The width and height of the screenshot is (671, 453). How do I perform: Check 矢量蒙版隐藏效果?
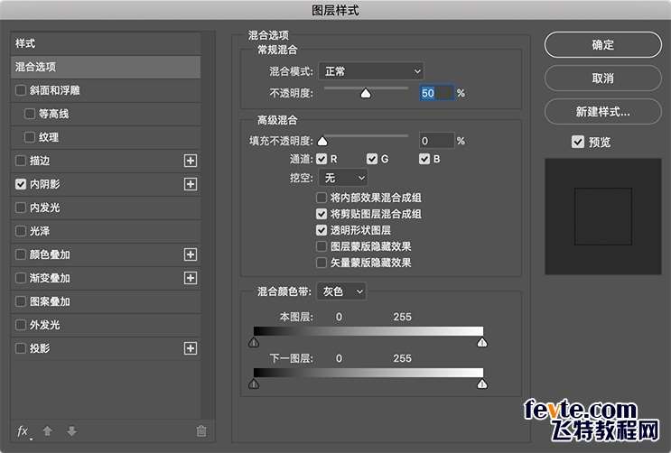(x=322, y=263)
